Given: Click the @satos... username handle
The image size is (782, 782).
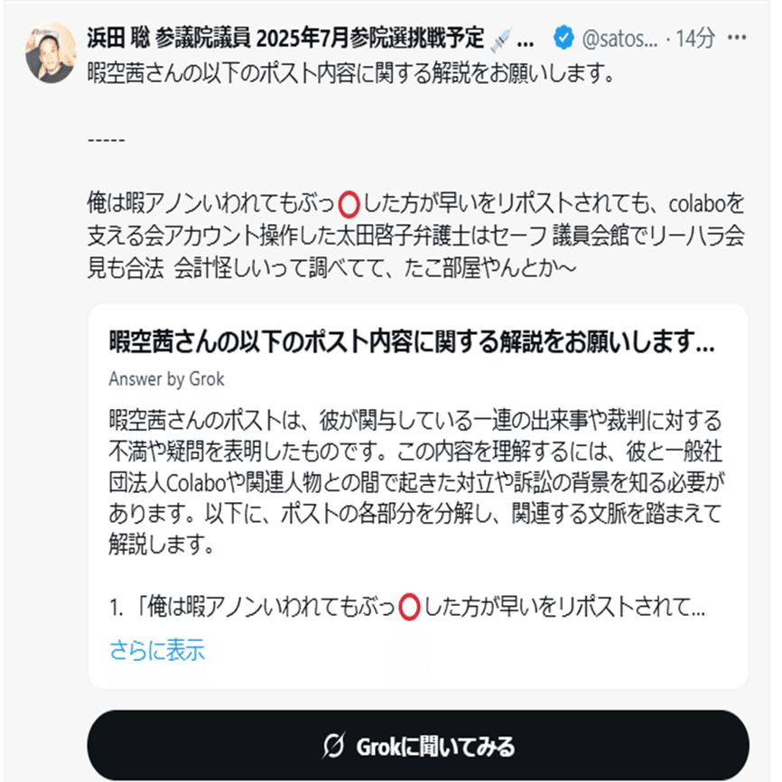Looking at the screenshot, I should tap(619, 39).
